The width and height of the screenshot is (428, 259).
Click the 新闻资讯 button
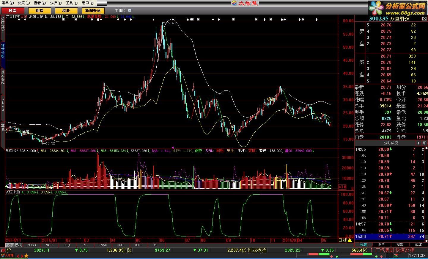pos(93,10)
